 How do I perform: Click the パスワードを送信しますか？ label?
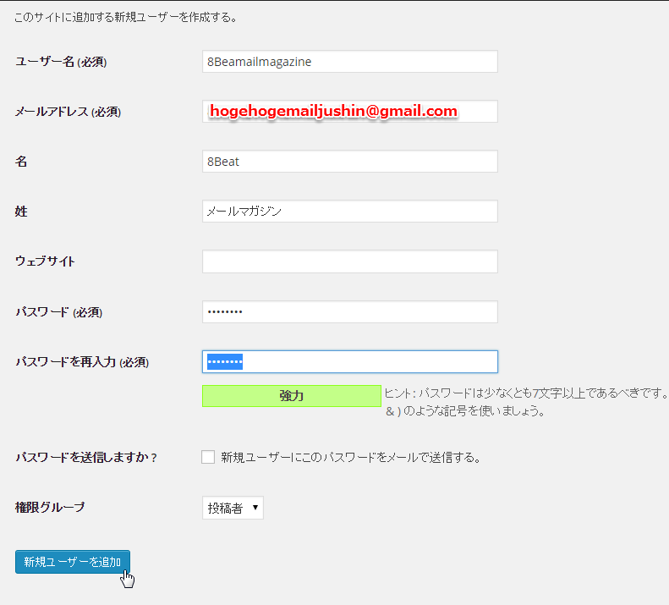86,458
